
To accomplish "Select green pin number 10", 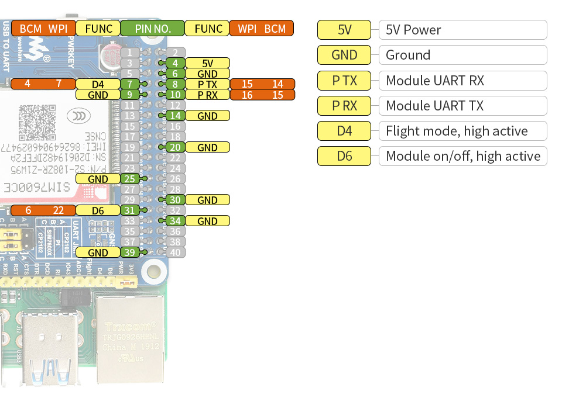I will [175, 95].
